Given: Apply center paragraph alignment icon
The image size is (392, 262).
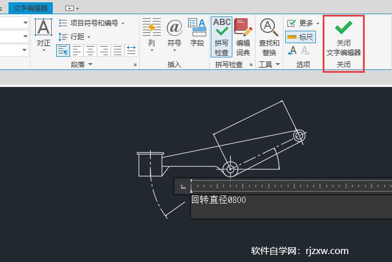Looking at the screenshot, I should click(x=90, y=51).
